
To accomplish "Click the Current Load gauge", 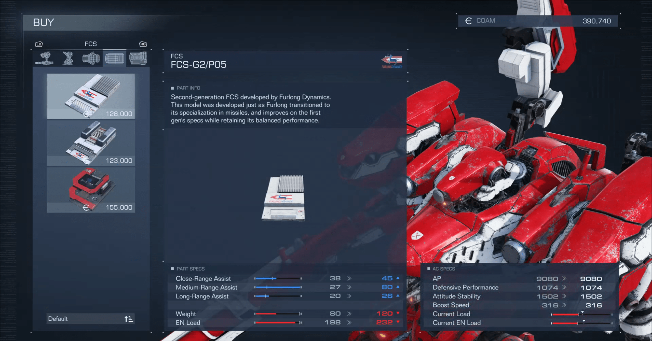I will [x=582, y=314].
